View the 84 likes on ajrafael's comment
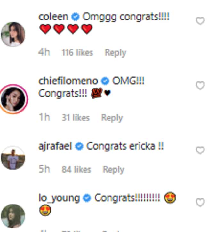This screenshot has height=232, width=216. [x=76, y=169]
